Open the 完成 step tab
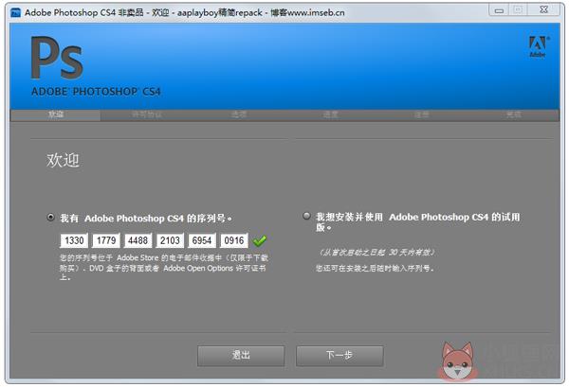Viewport: 569px width, 387px height. 514,114
